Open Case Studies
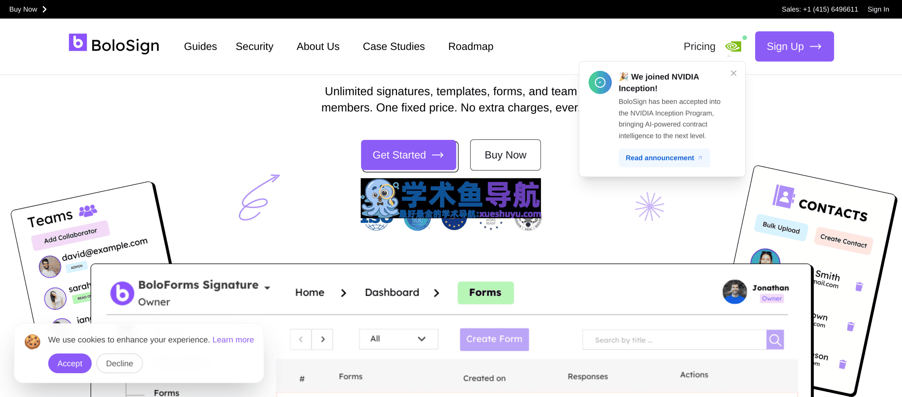Image resolution: width=902 pixels, height=397 pixels. tap(393, 47)
